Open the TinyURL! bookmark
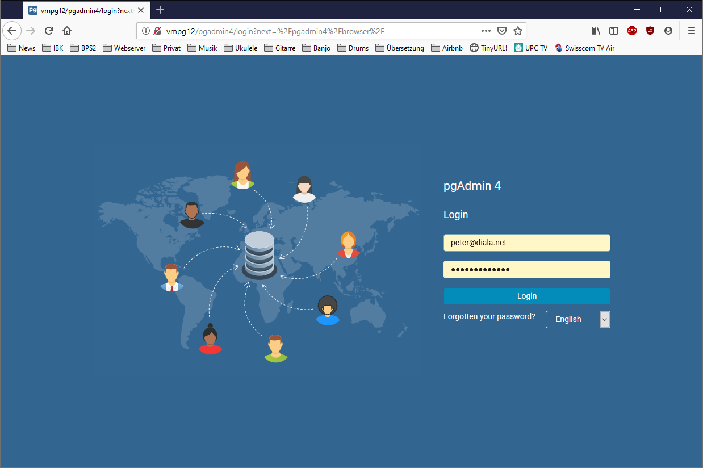 click(488, 48)
